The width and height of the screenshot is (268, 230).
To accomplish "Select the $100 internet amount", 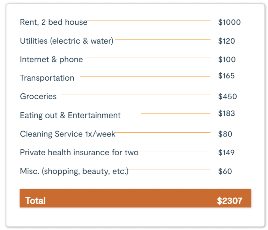I will click(227, 60).
